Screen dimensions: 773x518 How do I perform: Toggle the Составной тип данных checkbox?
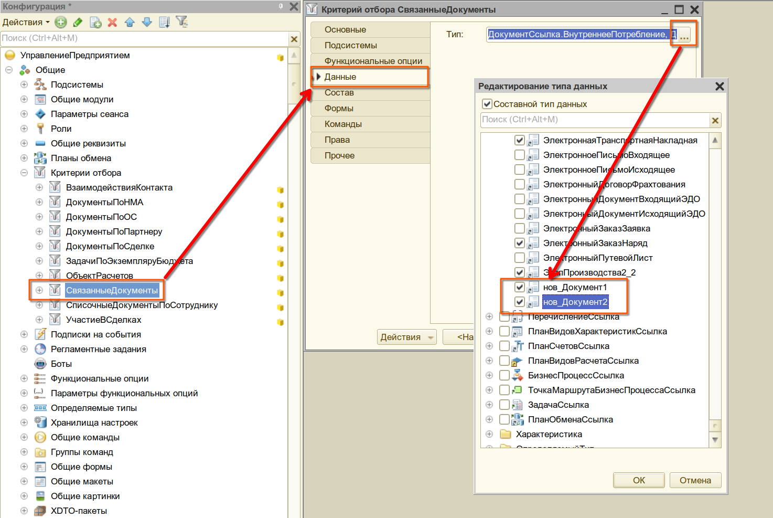[487, 104]
